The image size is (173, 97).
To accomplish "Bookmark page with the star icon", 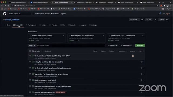I will 157,6.
